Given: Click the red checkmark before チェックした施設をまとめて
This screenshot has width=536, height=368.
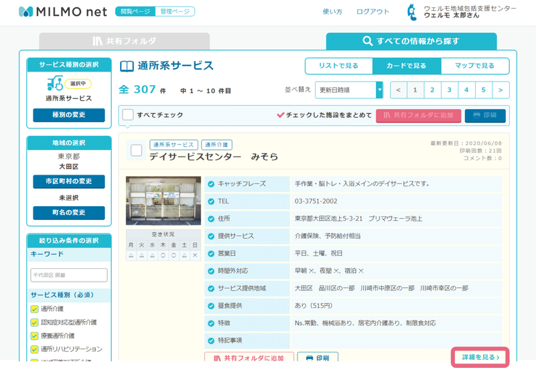Looking at the screenshot, I should click(280, 115).
